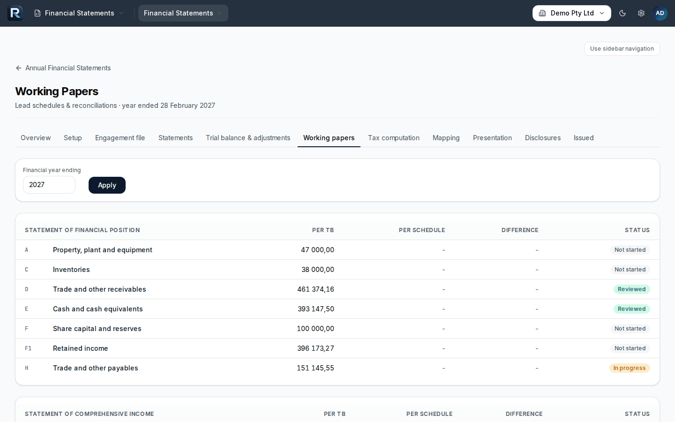This screenshot has height=422, width=675.
Task: Click the 47 000,00 Per TB amount
Action: click(317, 250)
